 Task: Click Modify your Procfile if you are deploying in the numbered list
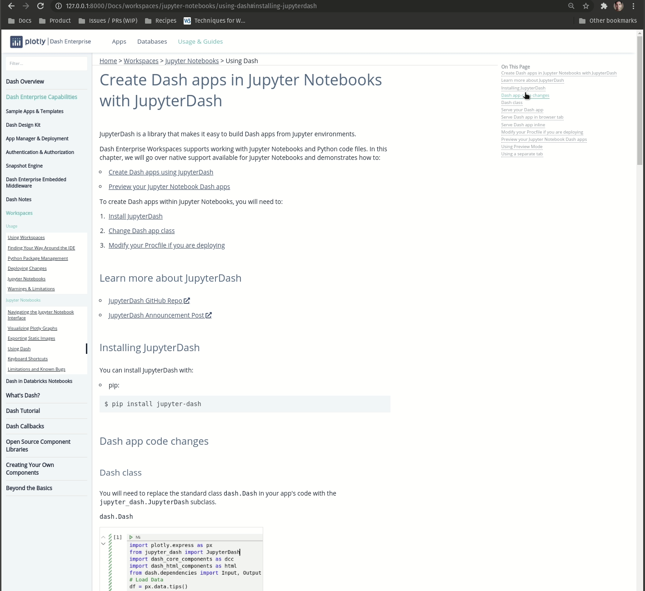click(167, 245)
